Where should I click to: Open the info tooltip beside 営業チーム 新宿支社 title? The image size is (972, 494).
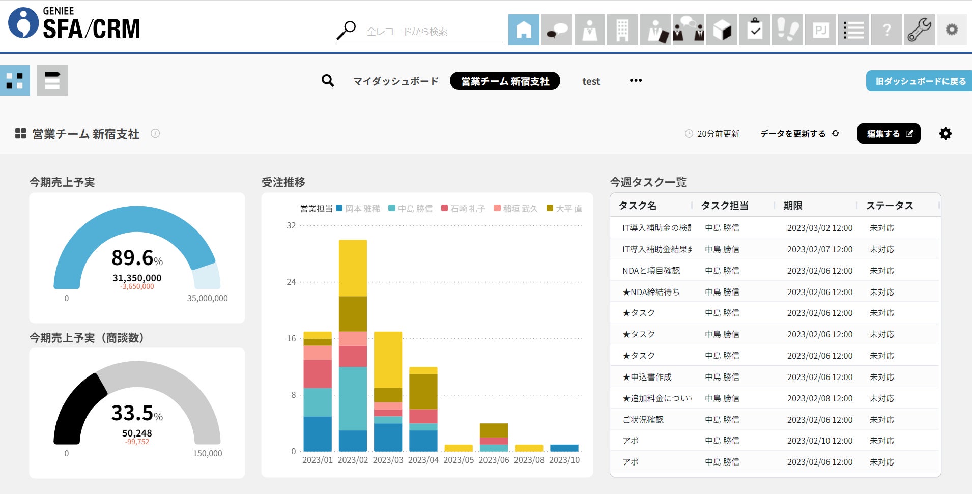point(155,134)
